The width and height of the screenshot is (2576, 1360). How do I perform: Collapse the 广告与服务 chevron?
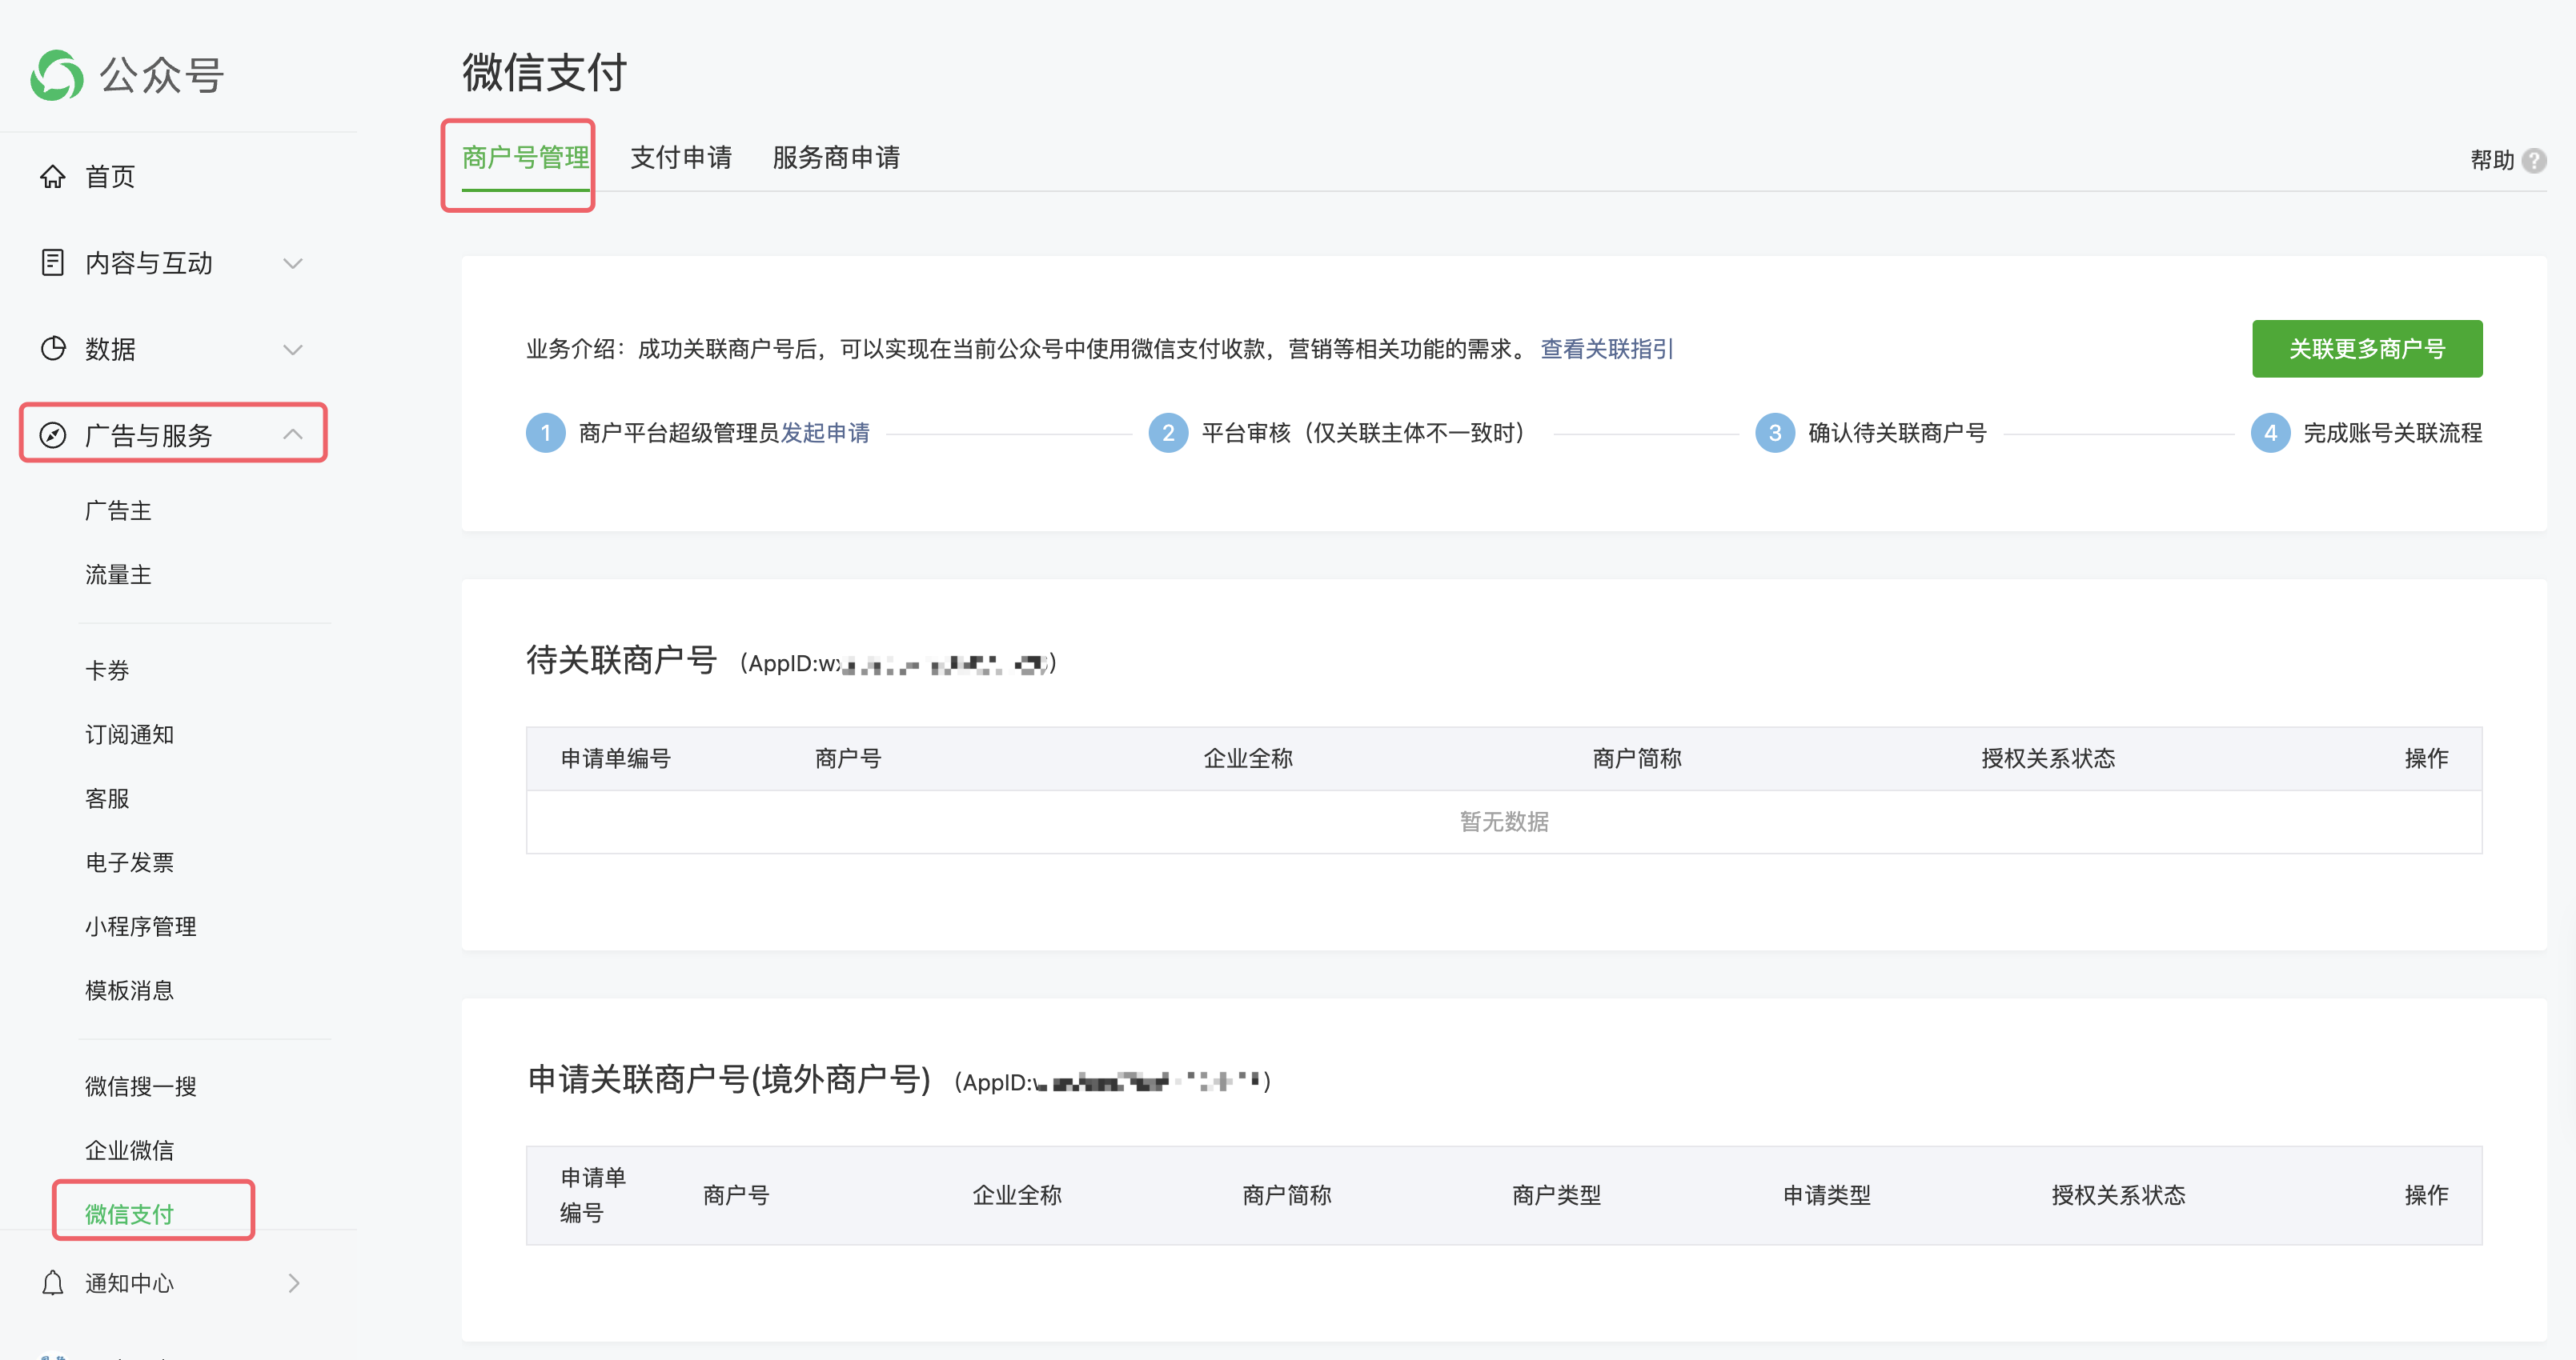pyautogui.click(x=293, y=434)
